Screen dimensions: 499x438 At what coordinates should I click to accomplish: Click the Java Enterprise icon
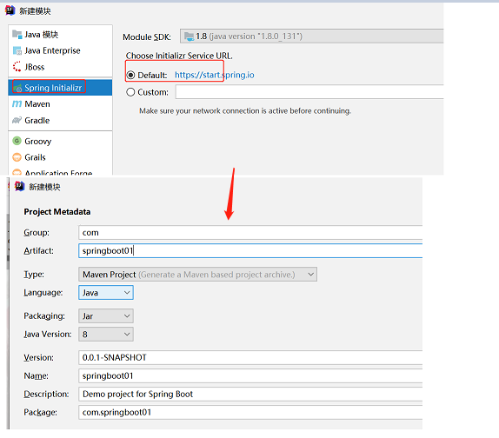pyautogui.click(x=17, y=50)
